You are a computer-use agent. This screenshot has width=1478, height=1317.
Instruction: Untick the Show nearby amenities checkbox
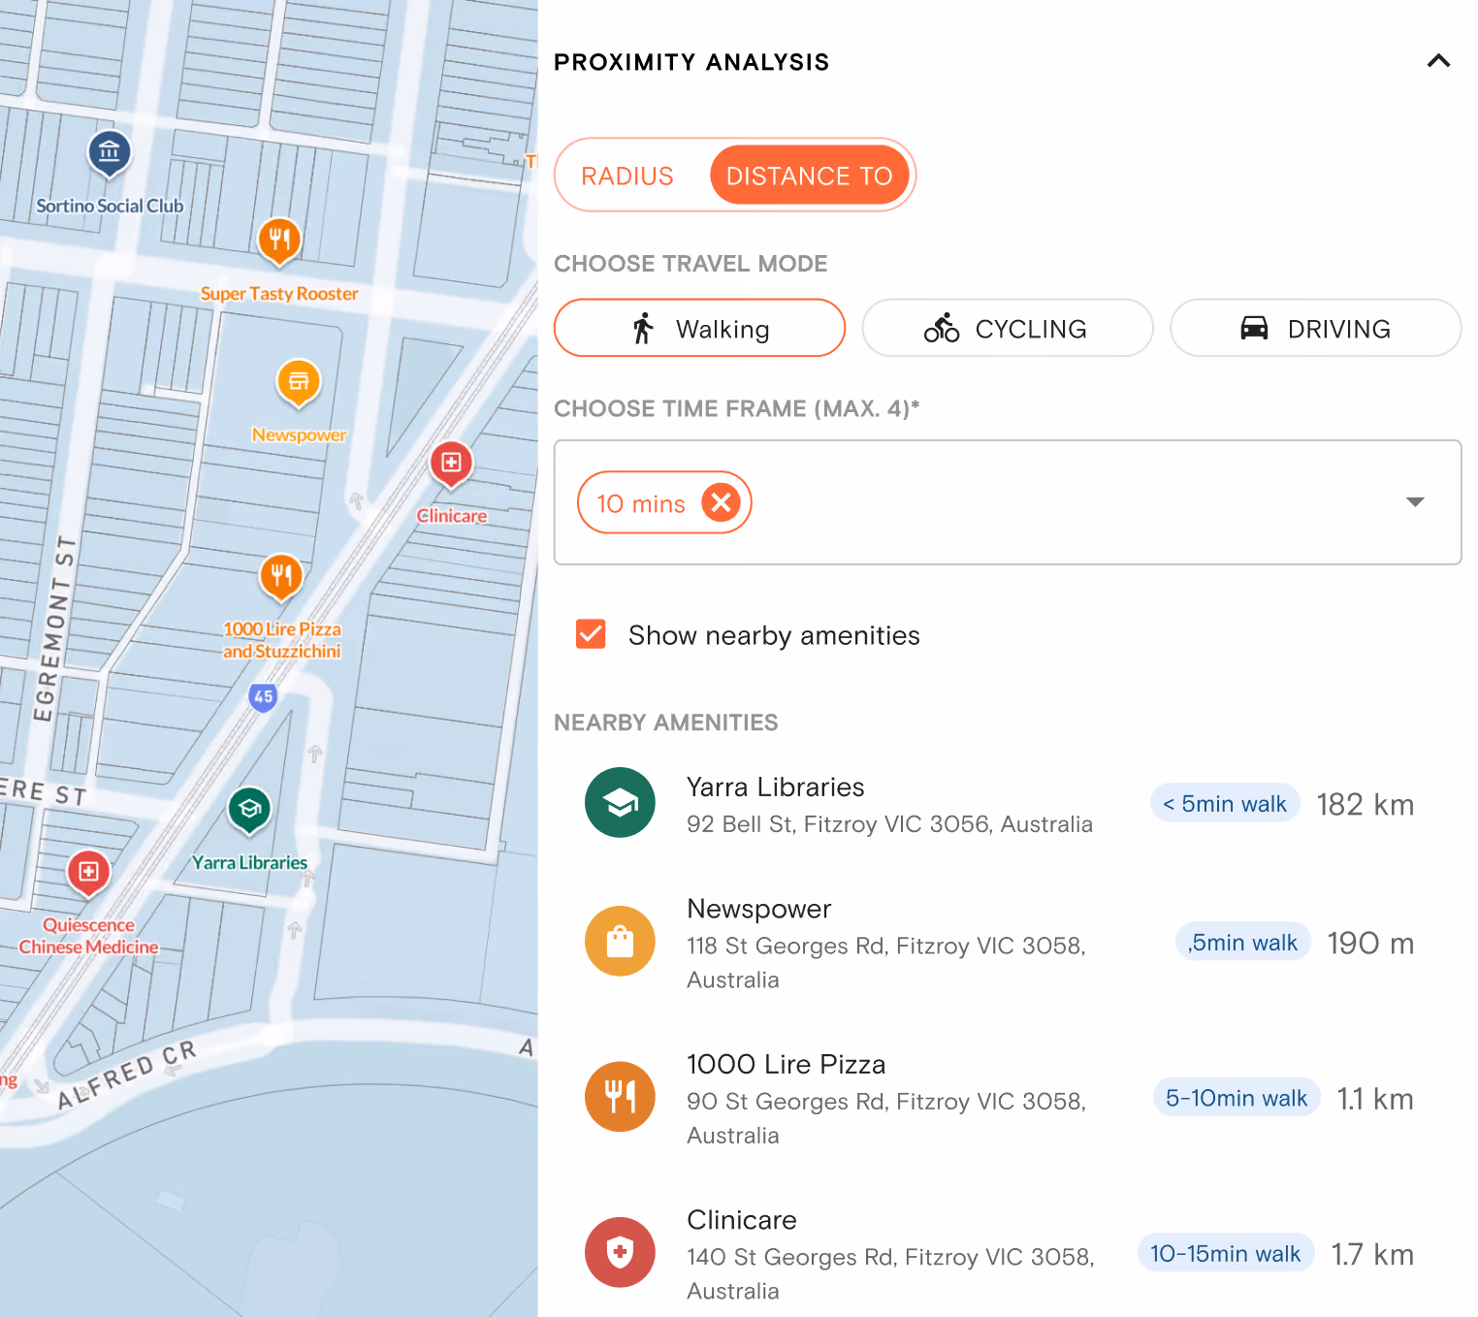click(x=591, y=634)
